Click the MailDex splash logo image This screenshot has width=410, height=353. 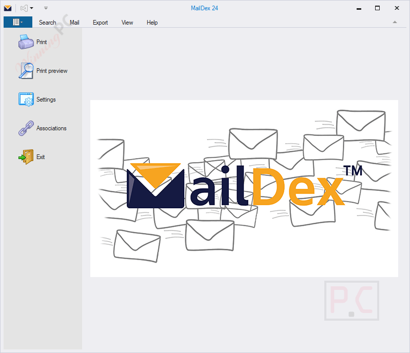click(x=244, y=188)
